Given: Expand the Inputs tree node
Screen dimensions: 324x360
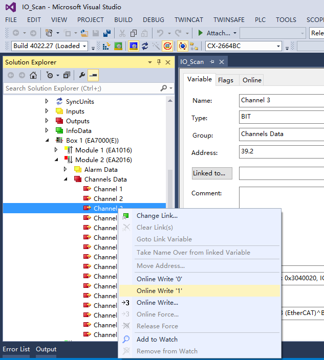Looking at the screenshot, I should click(x=47, y=111).
